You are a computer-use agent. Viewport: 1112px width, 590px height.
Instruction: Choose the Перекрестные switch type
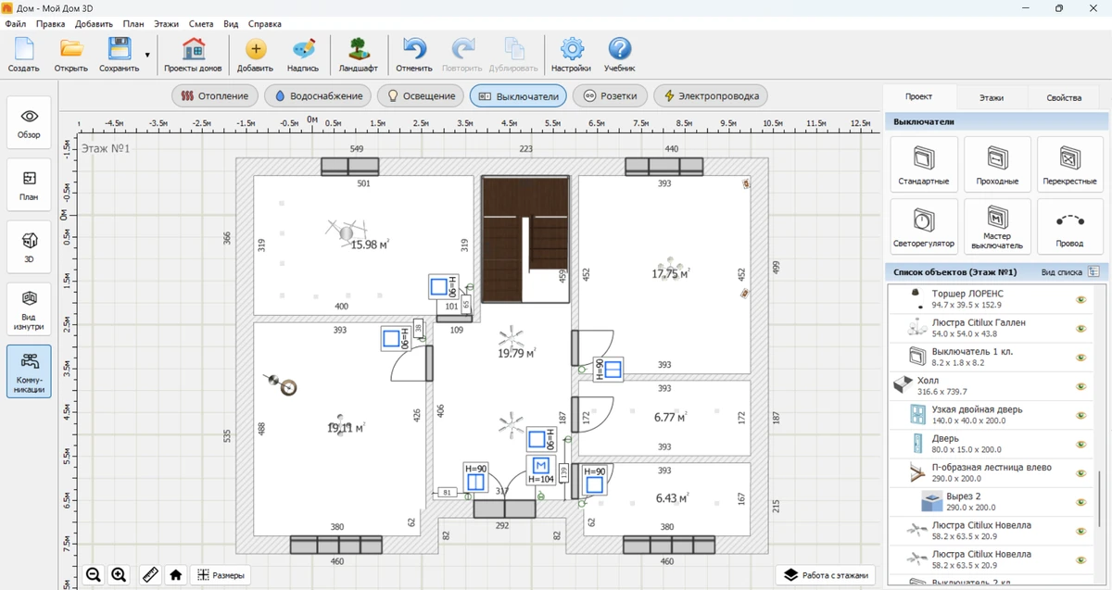(1069, 164)
